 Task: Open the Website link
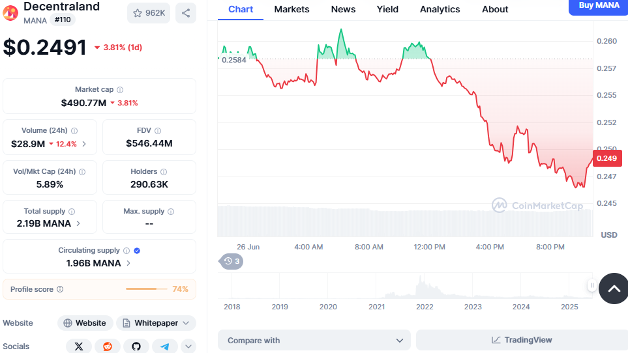(x=85, y=323)
